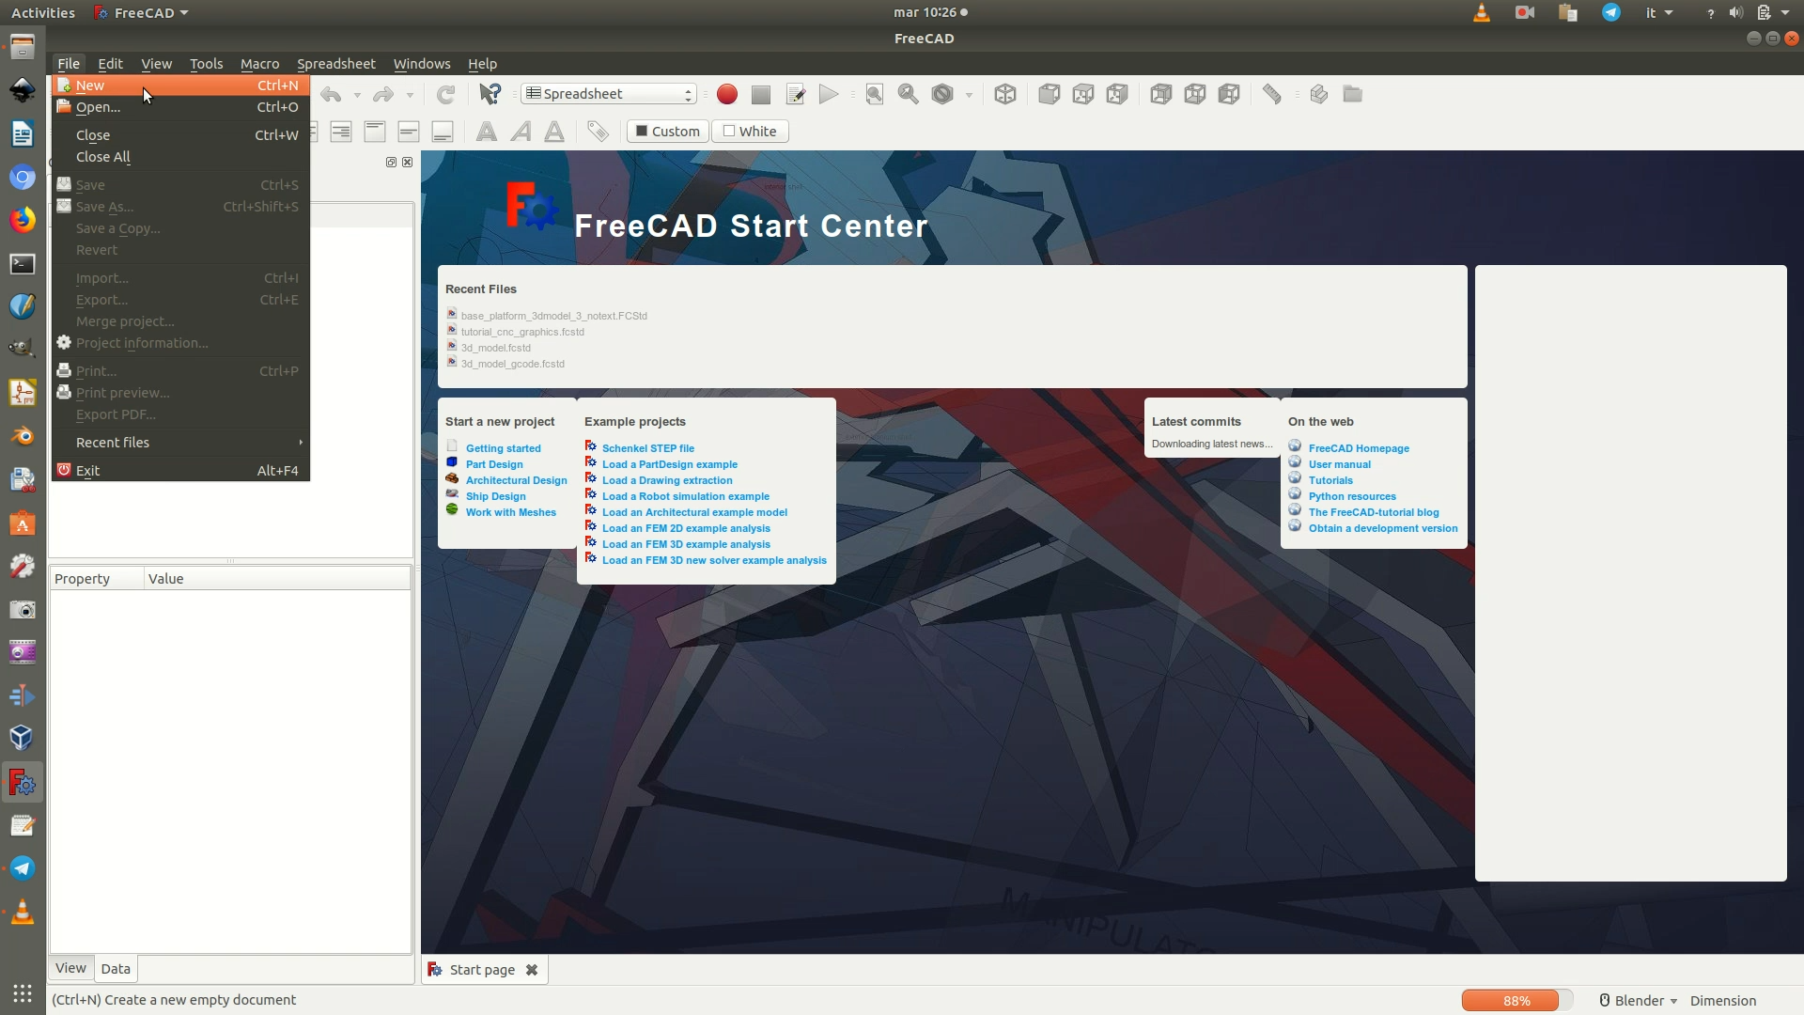This screenshot has width=1804, height=1015.
Task: Set bottom view icon
Action: coord(1195,94)
